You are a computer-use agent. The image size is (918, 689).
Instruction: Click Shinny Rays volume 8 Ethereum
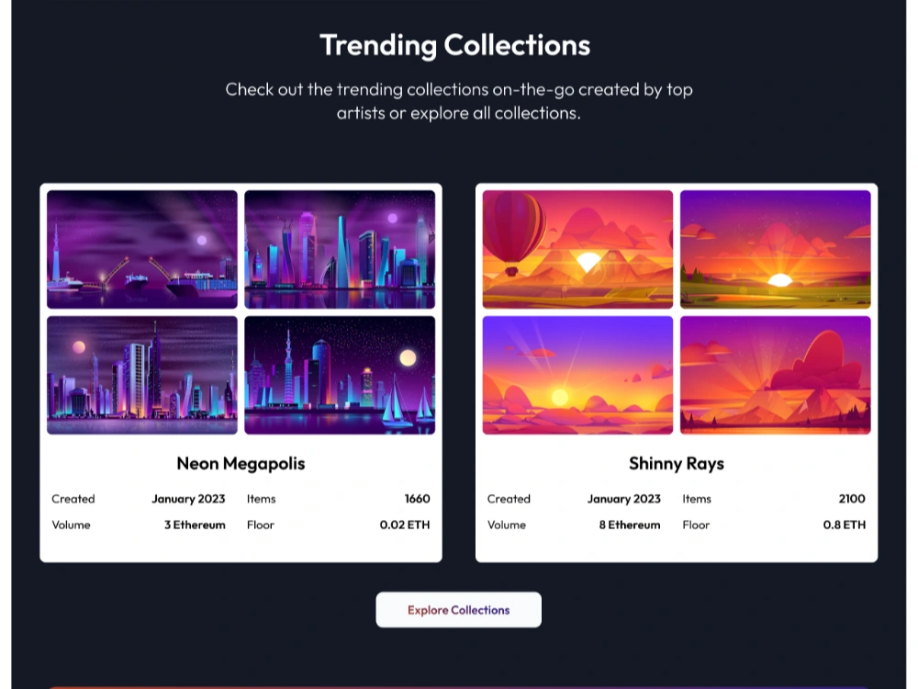coord(630,525)
